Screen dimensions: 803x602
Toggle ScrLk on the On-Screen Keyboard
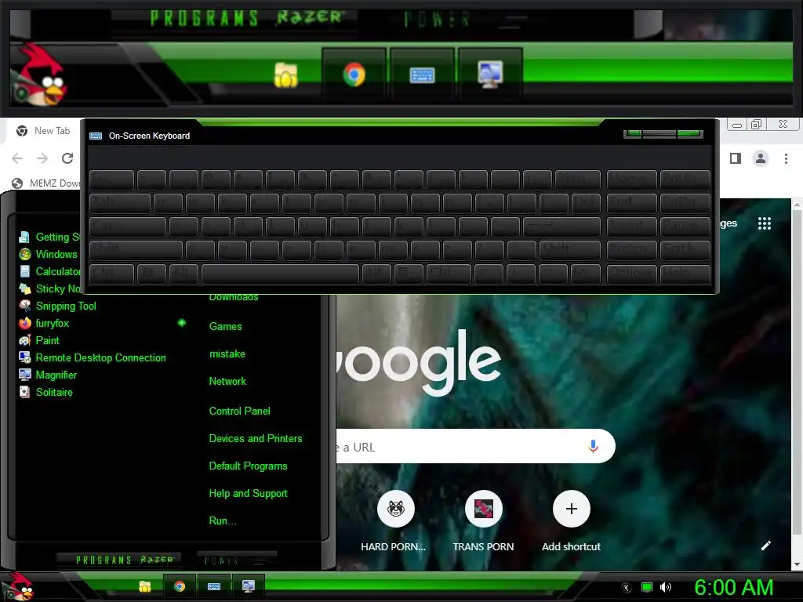(685, 250)
